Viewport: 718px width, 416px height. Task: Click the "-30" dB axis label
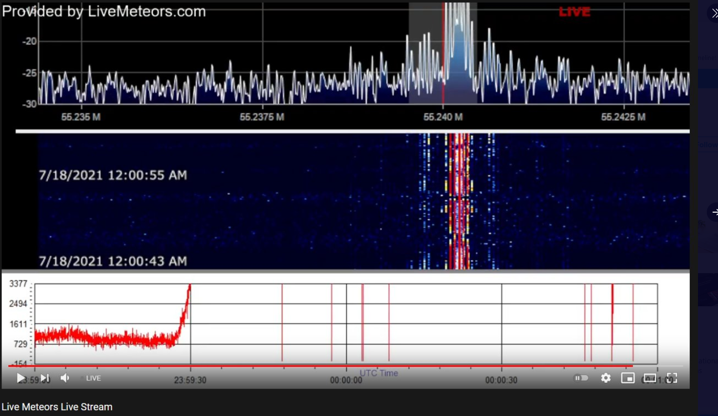point(30,104)
